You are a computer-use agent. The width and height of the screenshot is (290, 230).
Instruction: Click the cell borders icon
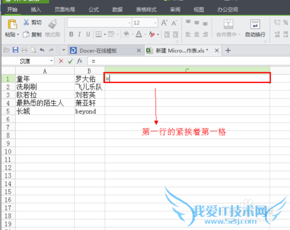click(99, 34)
